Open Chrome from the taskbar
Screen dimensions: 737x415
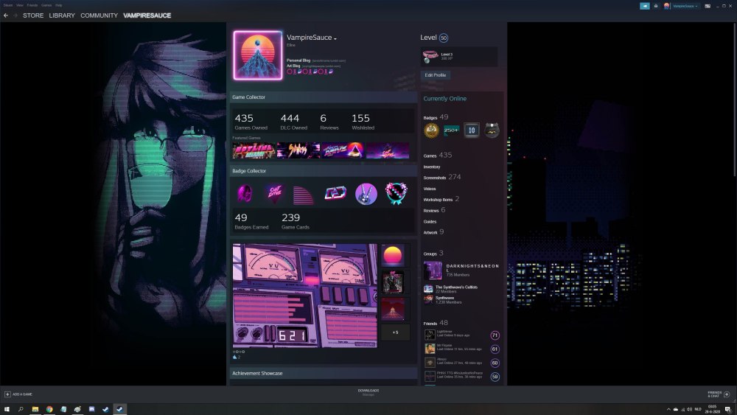click(x=49, y=409)
